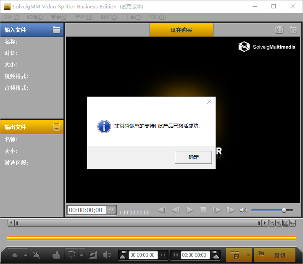Click the save output file disk icon
The image size is (303, 264).
click(56, 127)
